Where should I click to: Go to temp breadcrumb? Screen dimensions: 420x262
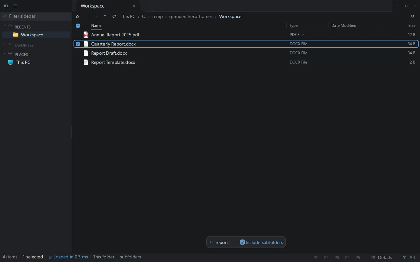click(157, 16)
